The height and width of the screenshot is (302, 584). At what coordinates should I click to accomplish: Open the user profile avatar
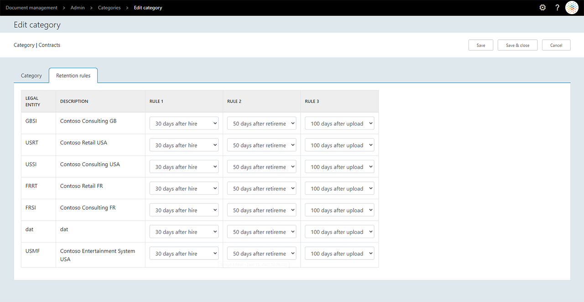(x=572, y=8)
